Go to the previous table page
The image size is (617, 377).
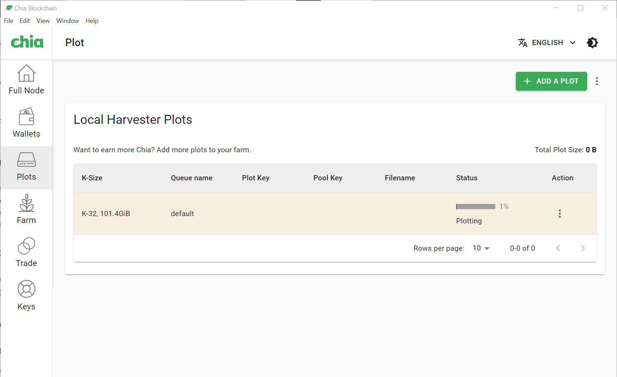558,248
